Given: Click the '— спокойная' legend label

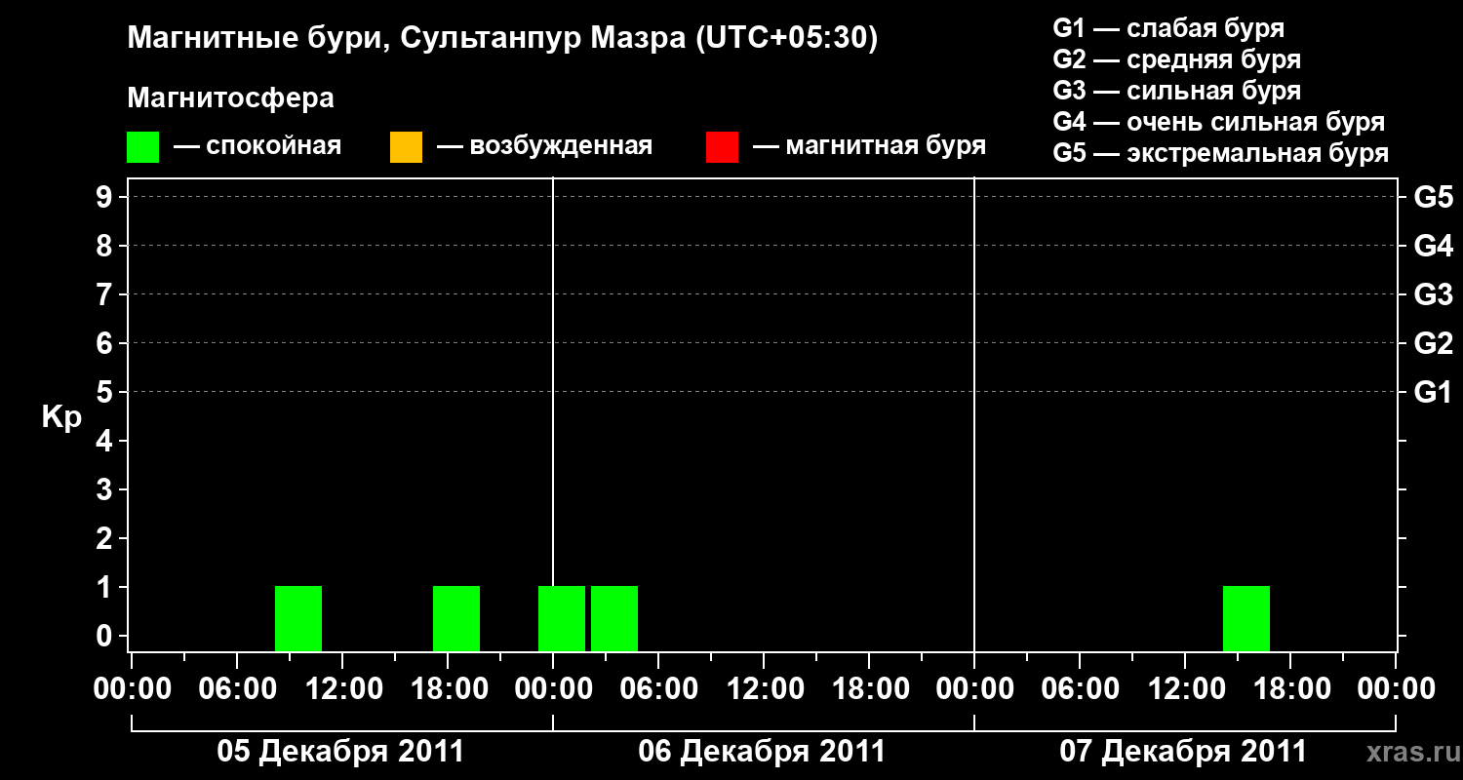Looking at the screenshot, I should click(257, 146).
